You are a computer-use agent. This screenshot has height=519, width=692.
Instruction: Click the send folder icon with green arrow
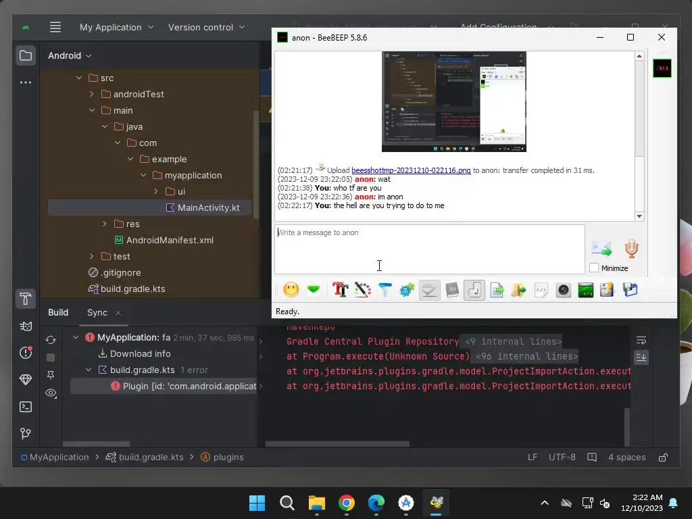pos(519,290)
